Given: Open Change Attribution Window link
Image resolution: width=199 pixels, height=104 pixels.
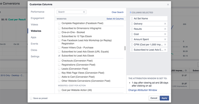Looking at the screenshot, I should [x=143, y=90].
